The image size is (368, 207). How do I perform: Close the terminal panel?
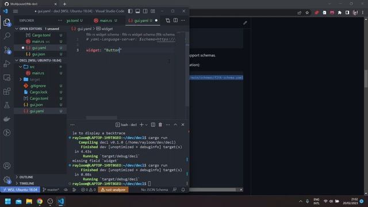click(183, 125)
